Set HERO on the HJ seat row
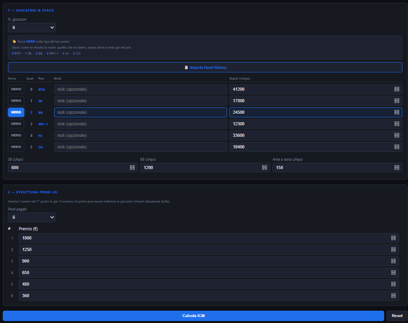Screen dimensions: 408x323 pyautogui.click(x=16, y=135)
